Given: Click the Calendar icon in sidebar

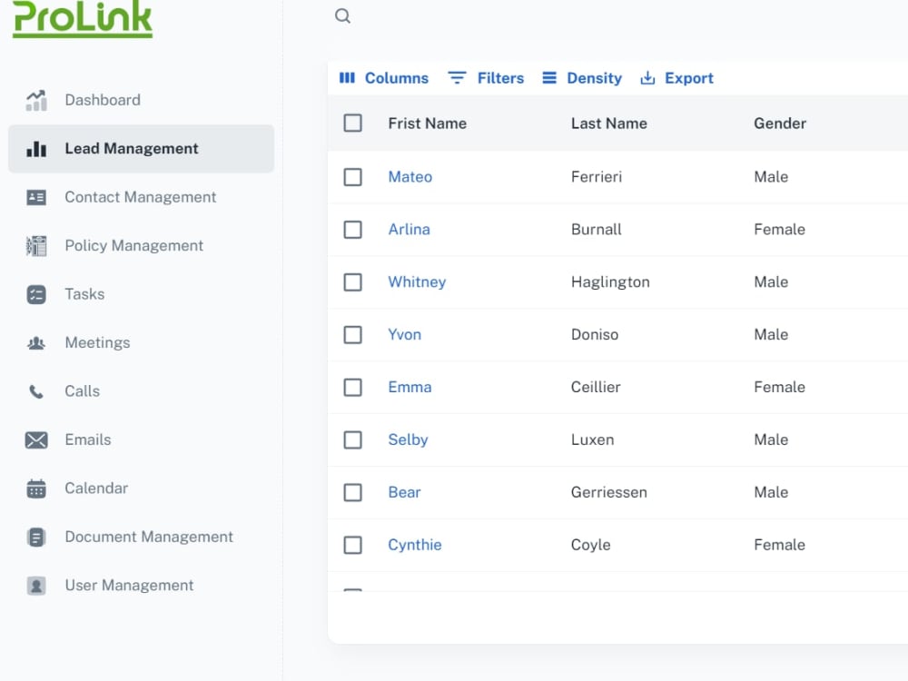Looking at the screenshot, I should (x=36, y=489).
